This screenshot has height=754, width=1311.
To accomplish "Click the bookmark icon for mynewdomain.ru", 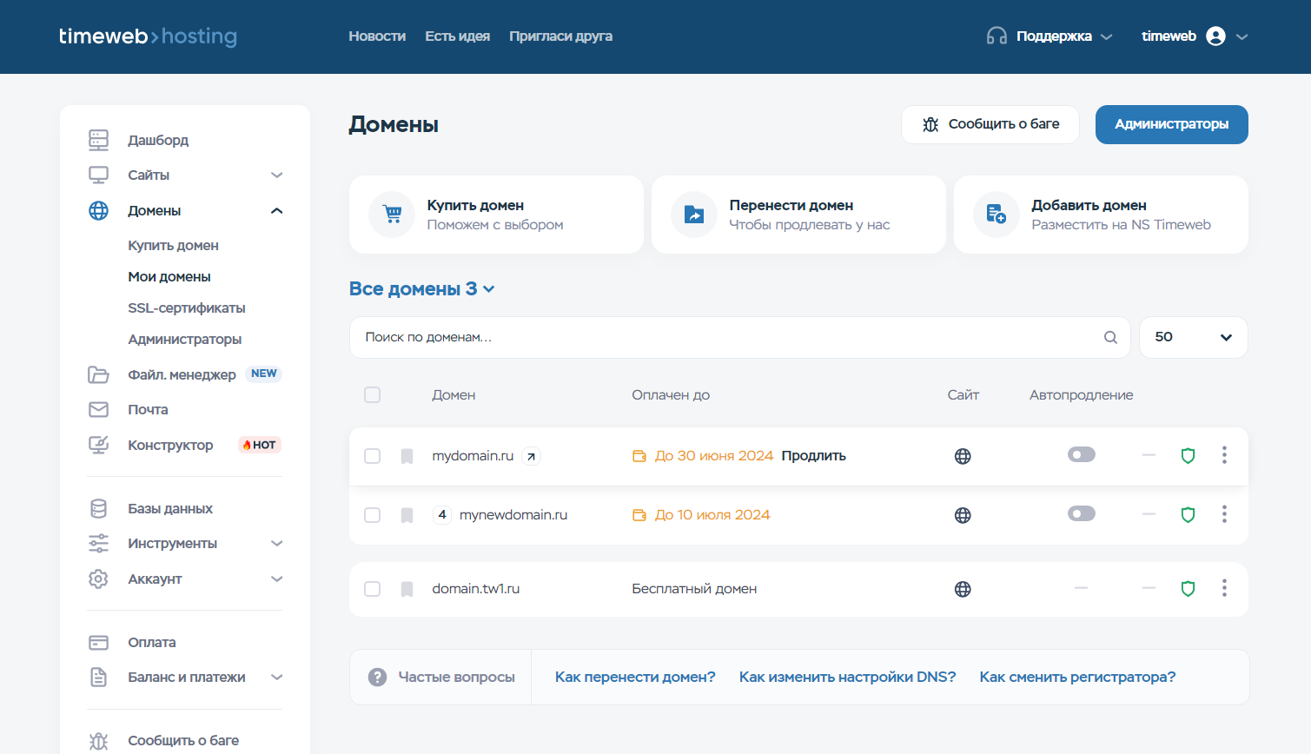I will (x=407, y=515).
